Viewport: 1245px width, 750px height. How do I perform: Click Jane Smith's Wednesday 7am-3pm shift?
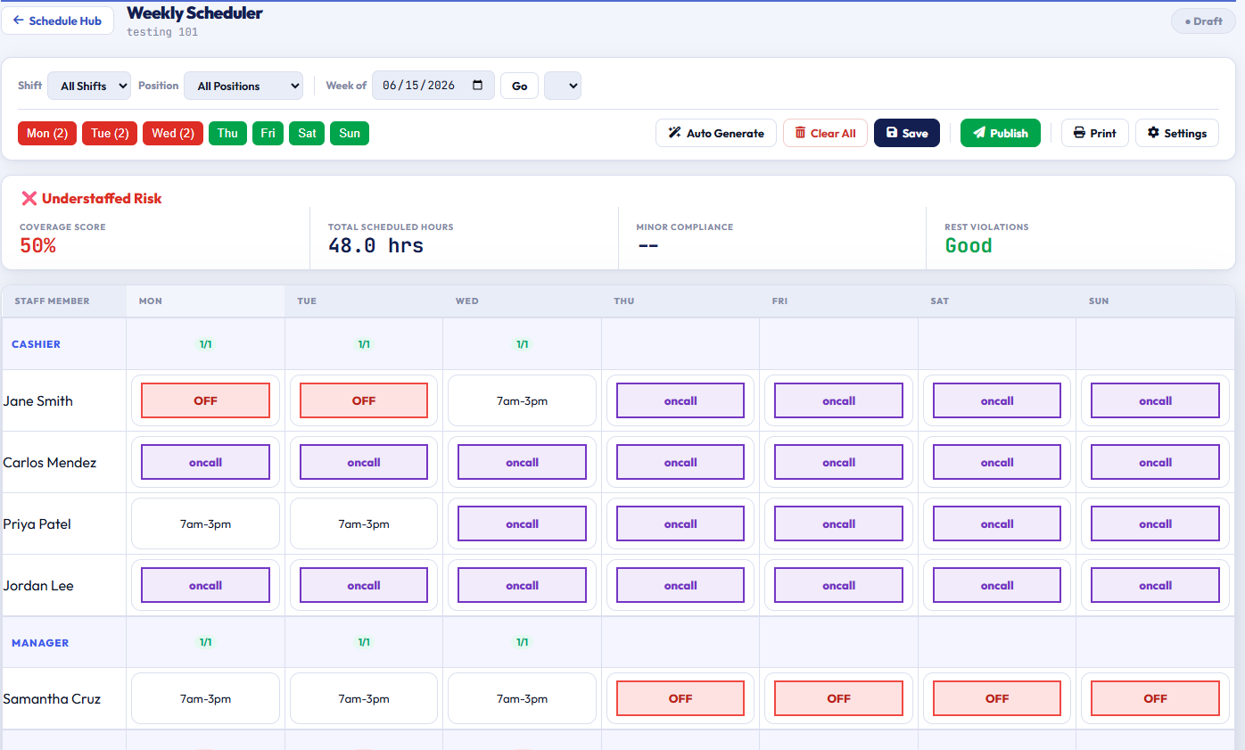(x=522, y=400)
